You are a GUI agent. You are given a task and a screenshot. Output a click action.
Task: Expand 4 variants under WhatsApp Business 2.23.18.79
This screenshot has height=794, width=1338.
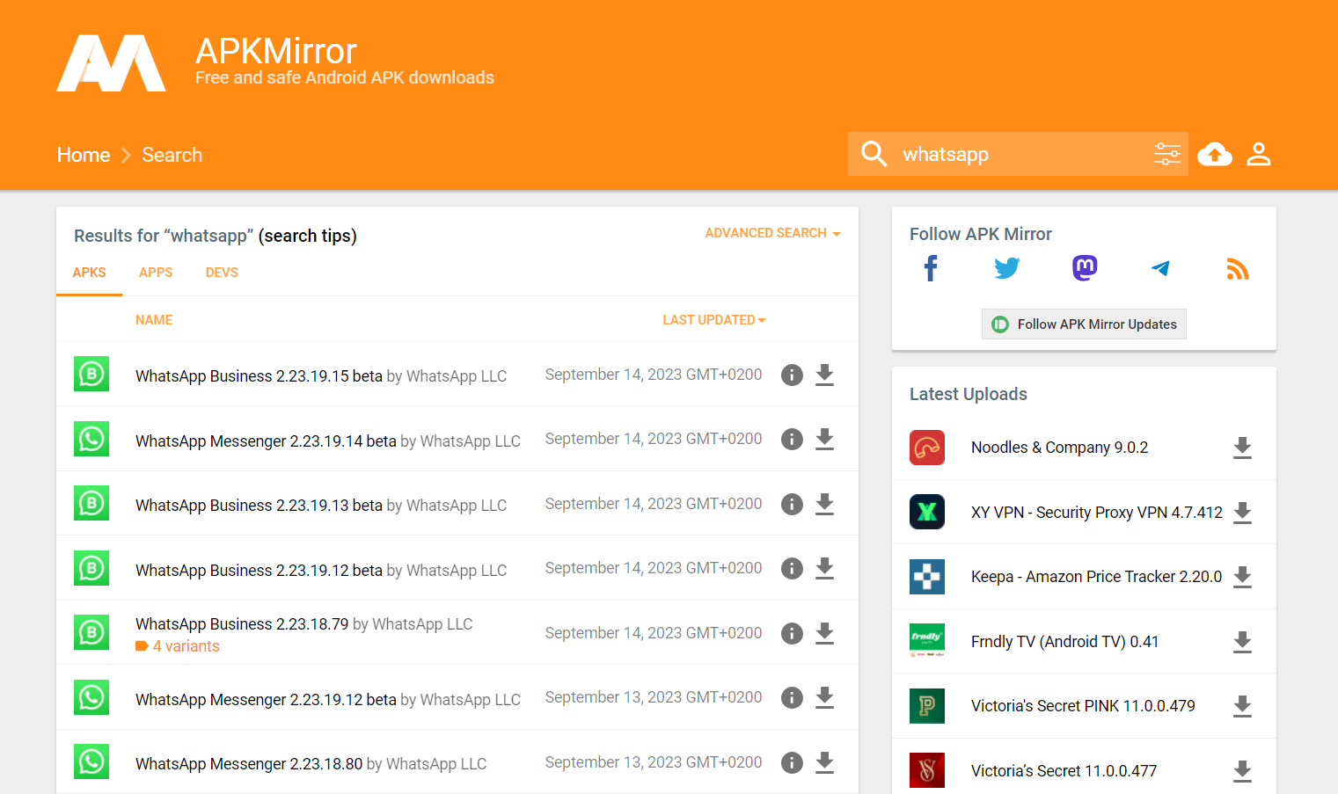point(178,646)
